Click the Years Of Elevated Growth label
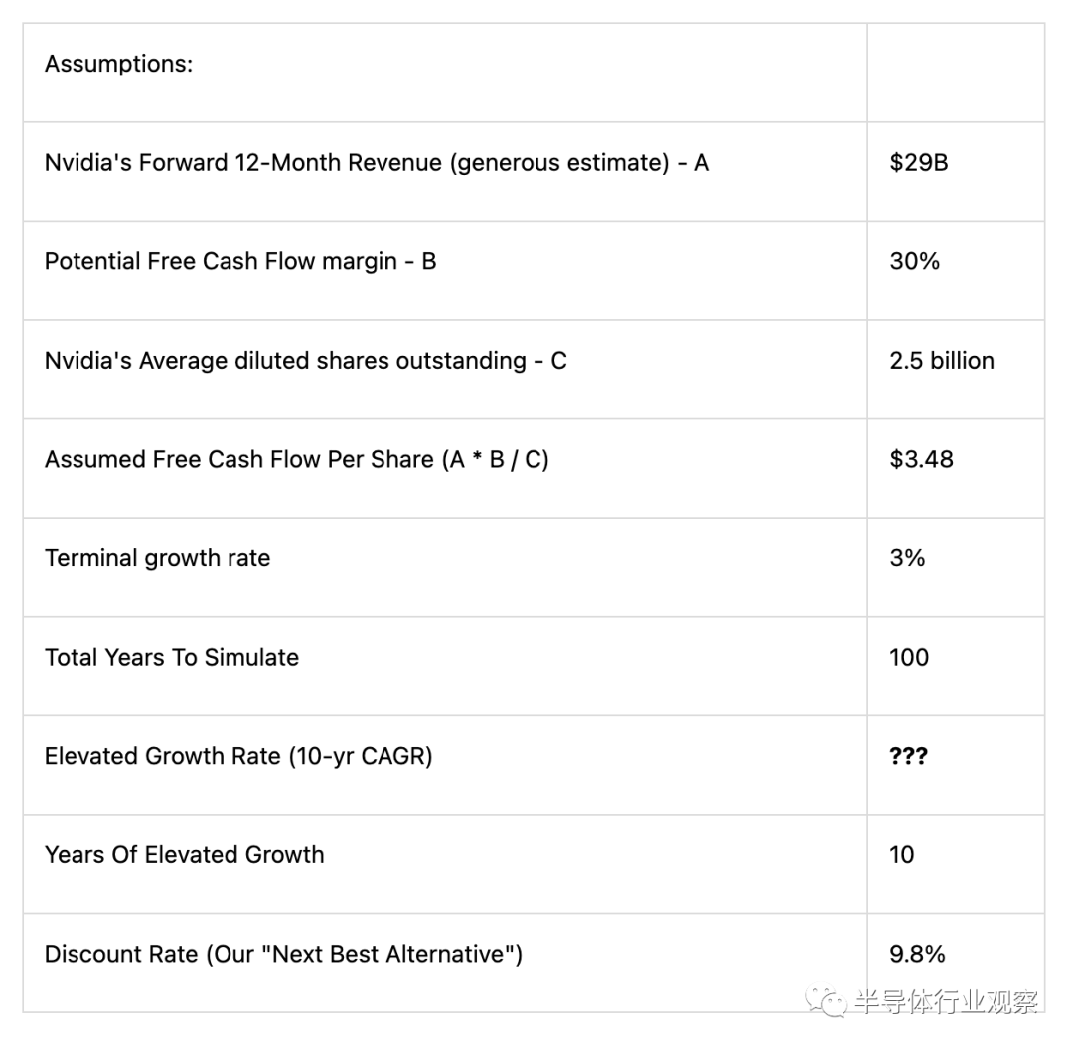The image size is (1073, 1049). pyautogui.click(x=185, y=855)
